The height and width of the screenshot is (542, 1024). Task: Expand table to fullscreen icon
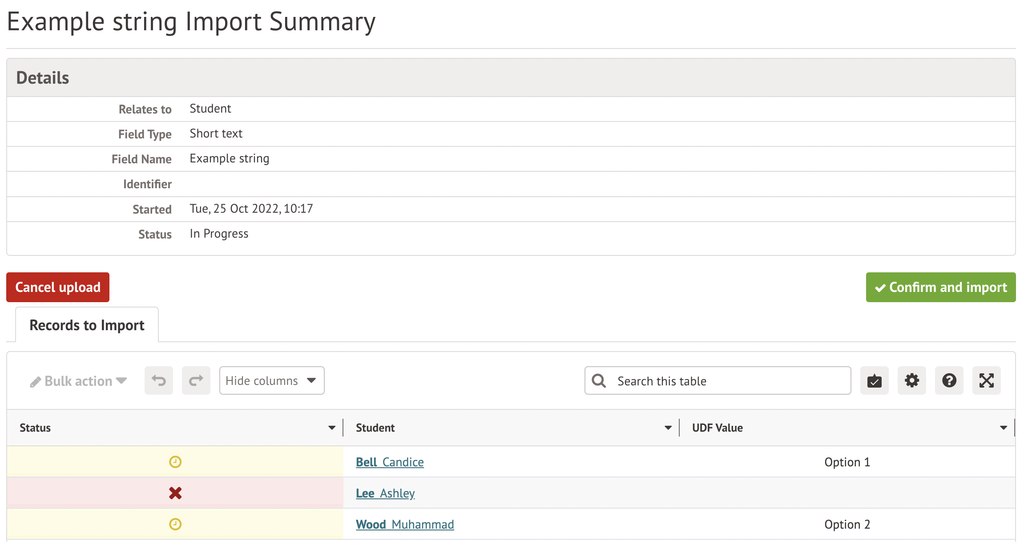(986, 380)
